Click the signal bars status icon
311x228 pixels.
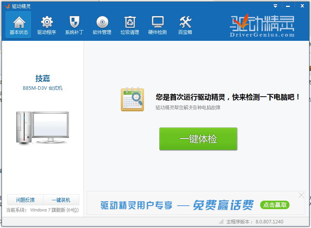[221, 221]
